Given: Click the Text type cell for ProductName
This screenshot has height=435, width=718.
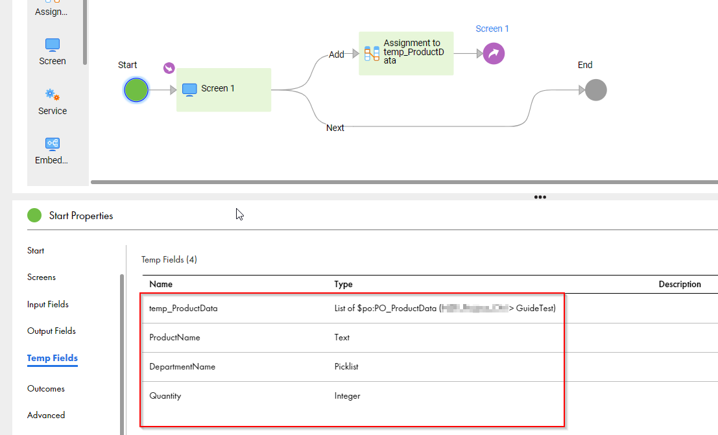Looking at the screenshot, I should [342, 338].
